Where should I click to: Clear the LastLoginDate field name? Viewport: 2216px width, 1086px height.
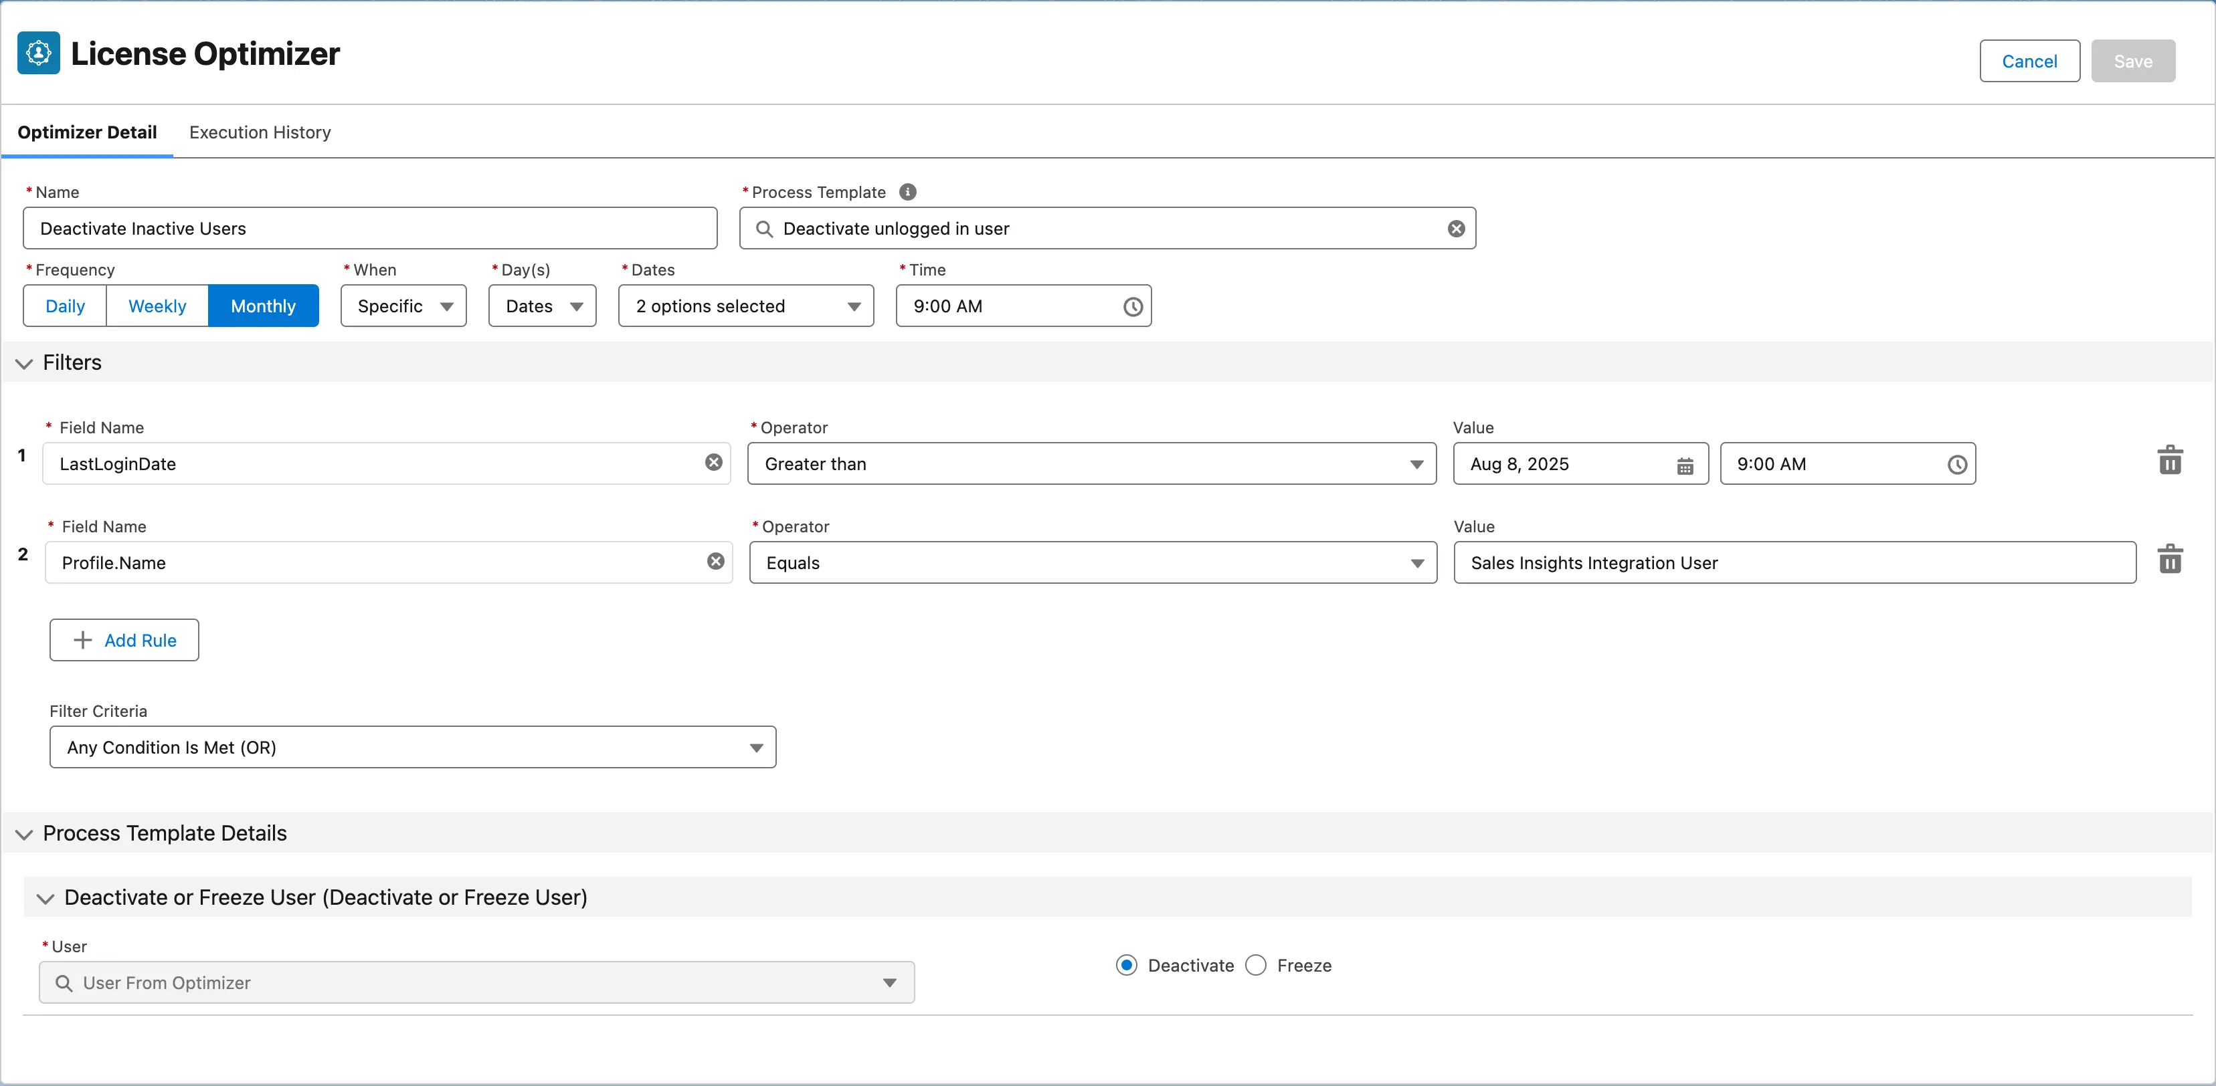713,463
